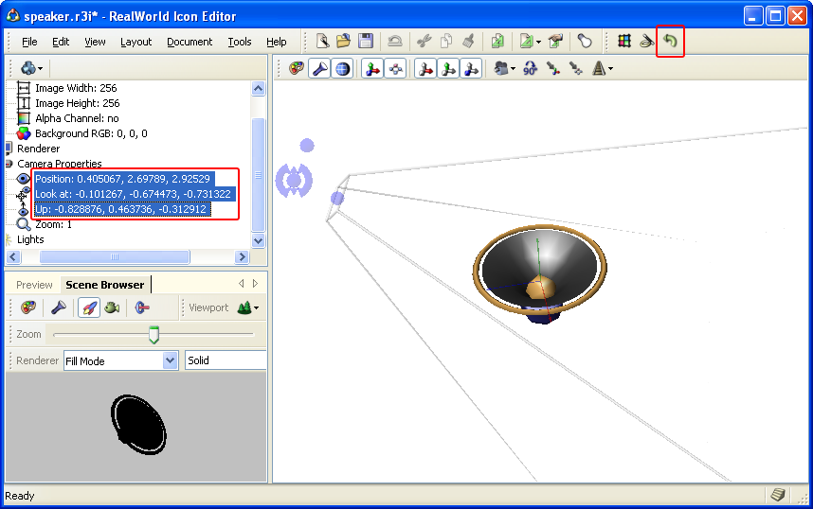The width and height of the screenshot is (813, 509).
Task: Click the New document icon in the toolbar
Action: pyautogui.click(x=322, y=41)
